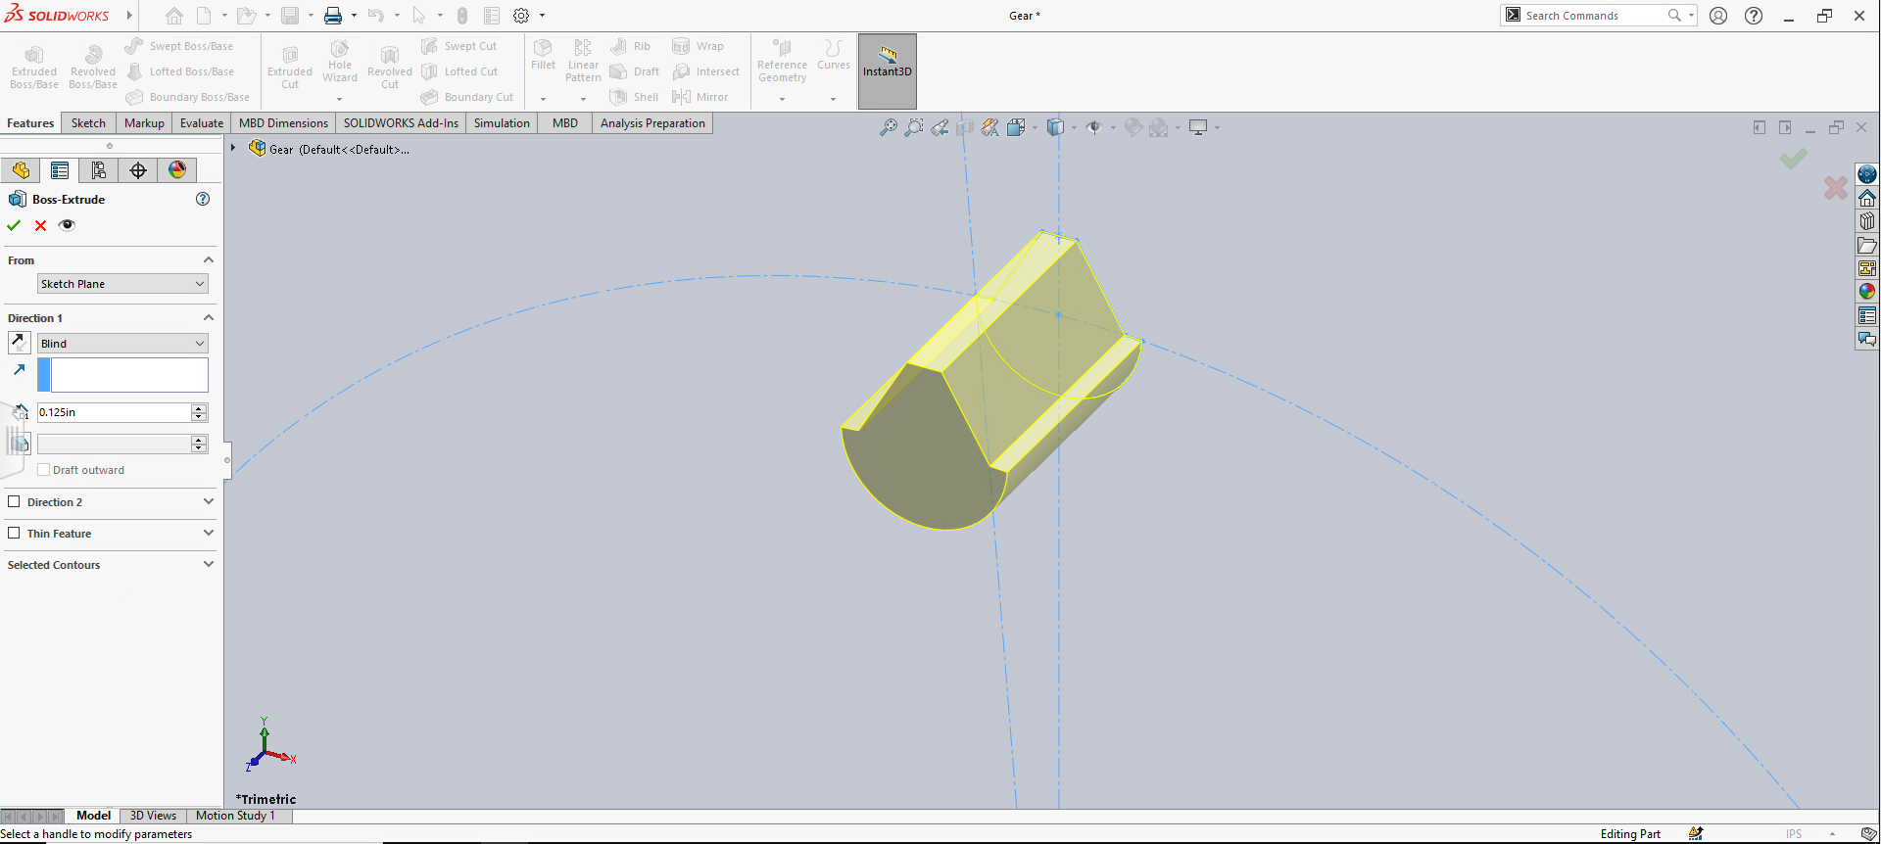Cancel Boss-Extrude with the red X
Screen dimensions: 1881x844
(x=40, y=225)
